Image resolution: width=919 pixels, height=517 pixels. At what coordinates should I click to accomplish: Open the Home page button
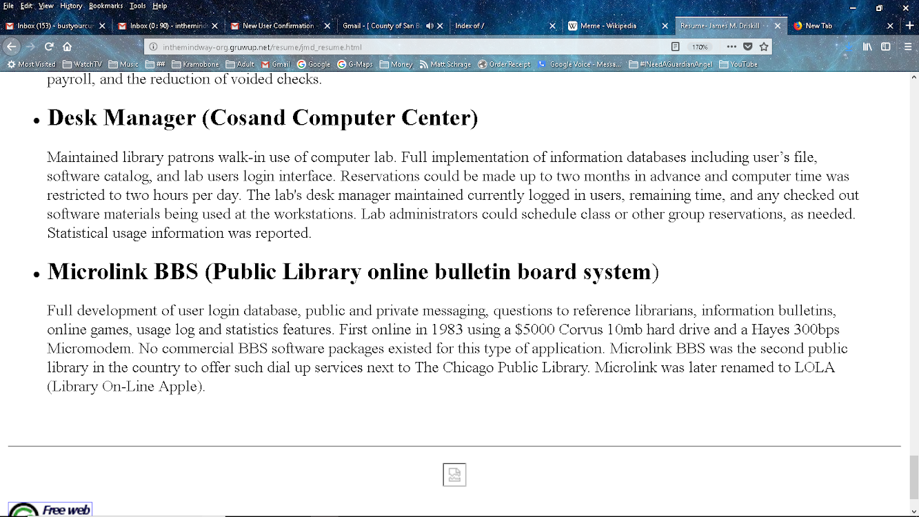point(67,47)
